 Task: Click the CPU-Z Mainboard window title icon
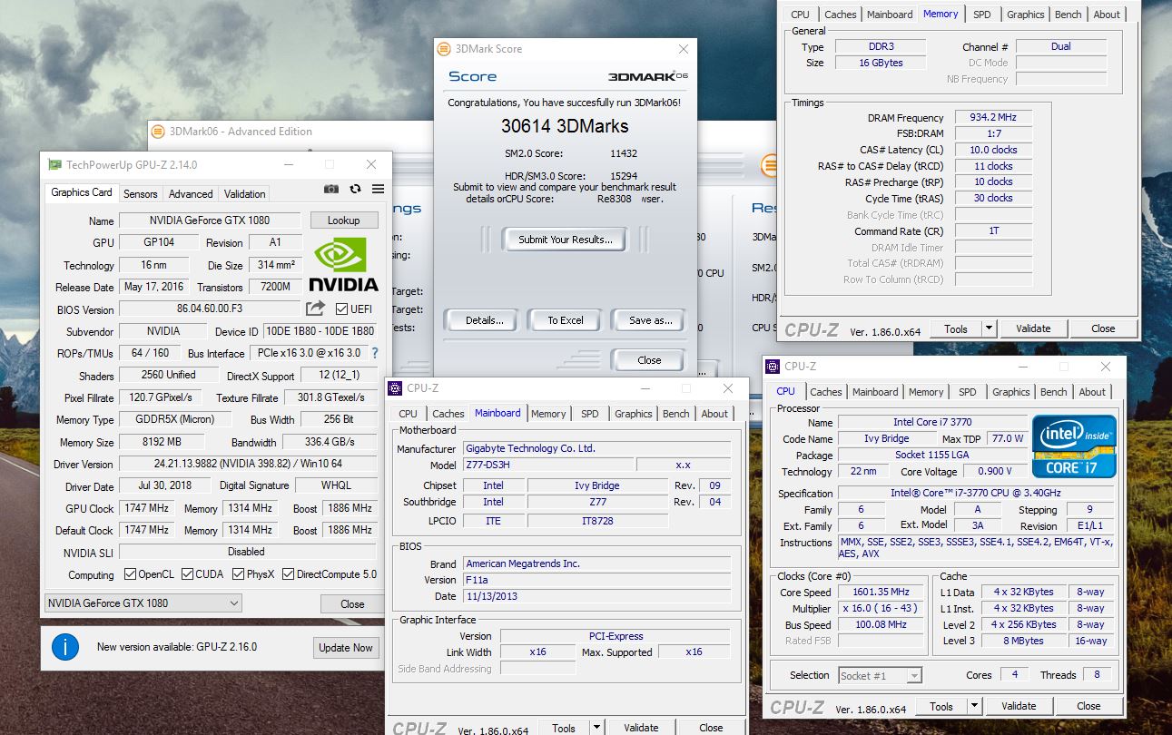[395, 388]
